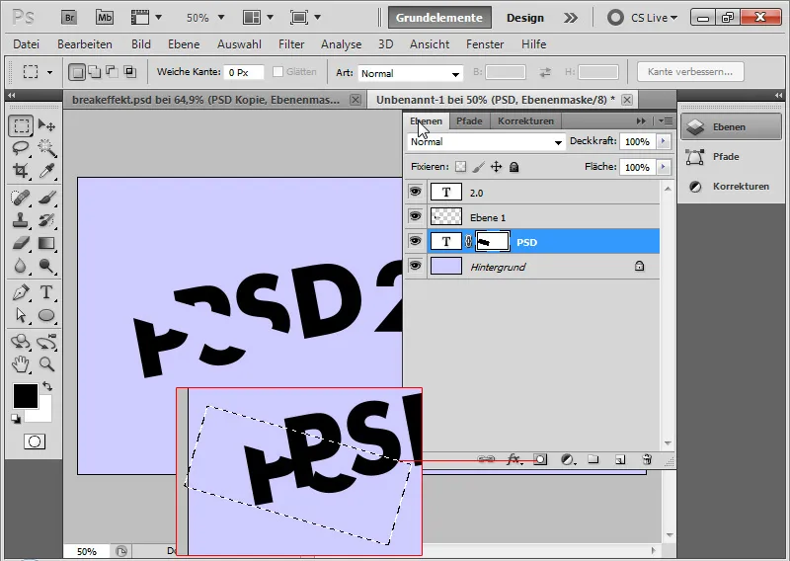Select the Hand tool

21,363
